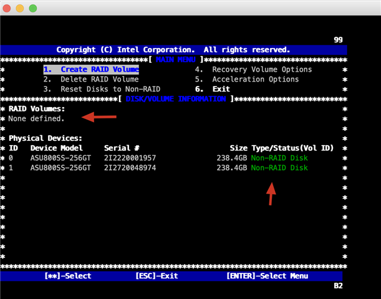Click the MAIN MENU header label
The width and height of the screenshot is (381, 299).
pos(175,59)
